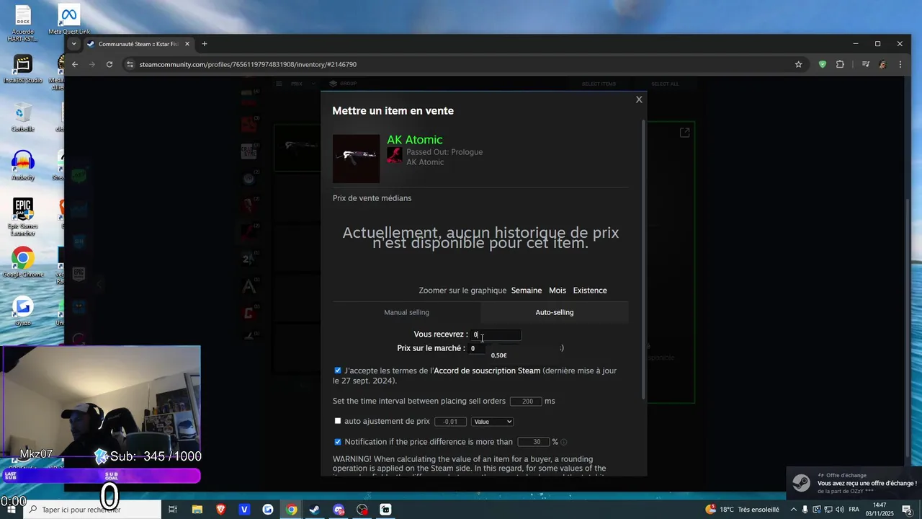Open the Acuerdo DOCX desktop file
Image resolution: width=922 pixels, height=519 pixels.
click(23, 23)
